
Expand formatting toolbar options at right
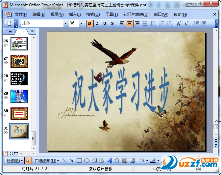click(x=216, y=23)
